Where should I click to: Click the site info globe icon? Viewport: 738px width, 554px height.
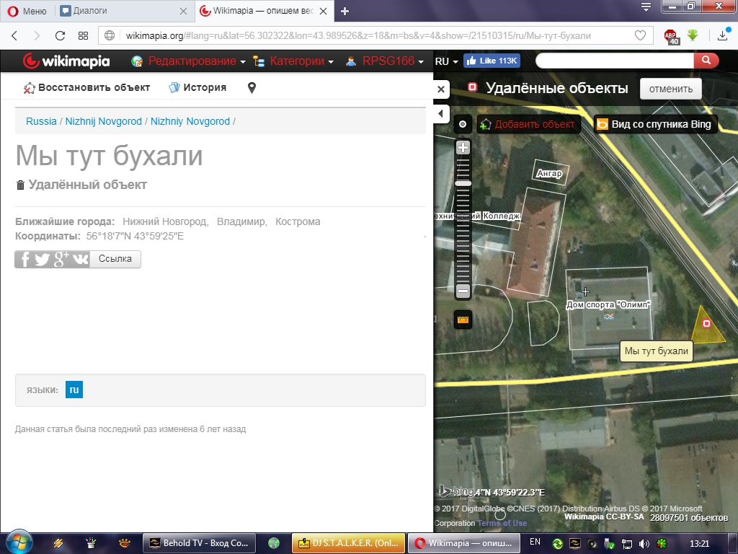110,35
